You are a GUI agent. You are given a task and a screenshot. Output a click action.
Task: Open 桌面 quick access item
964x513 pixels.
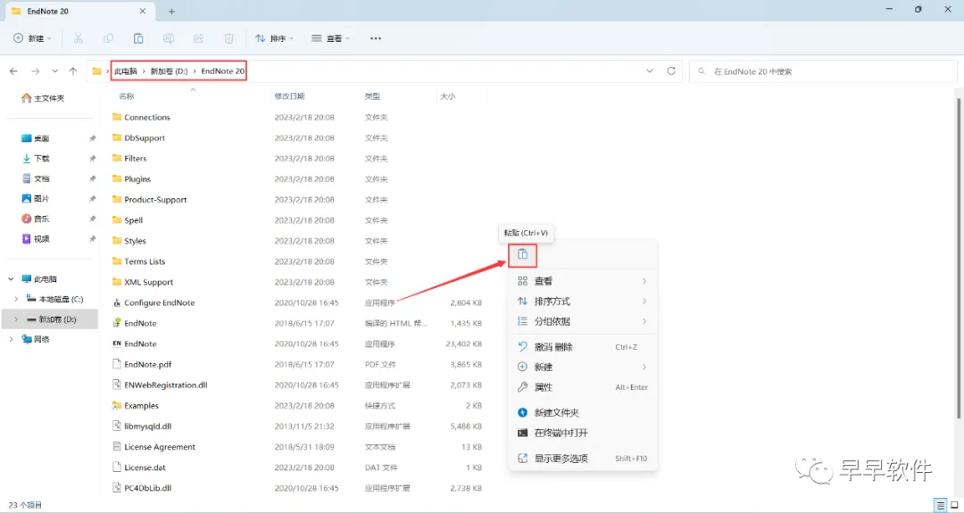[36, 138]
